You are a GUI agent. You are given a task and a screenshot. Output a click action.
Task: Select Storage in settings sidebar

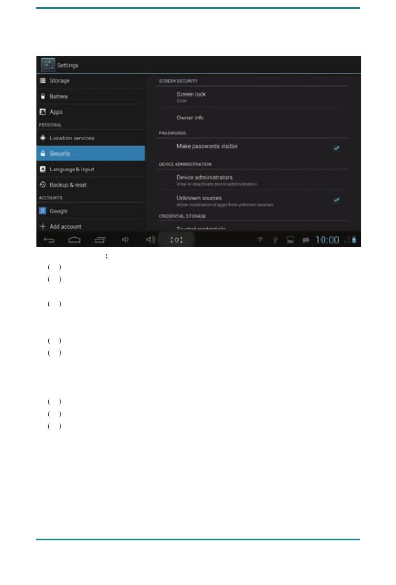(91, 81)
